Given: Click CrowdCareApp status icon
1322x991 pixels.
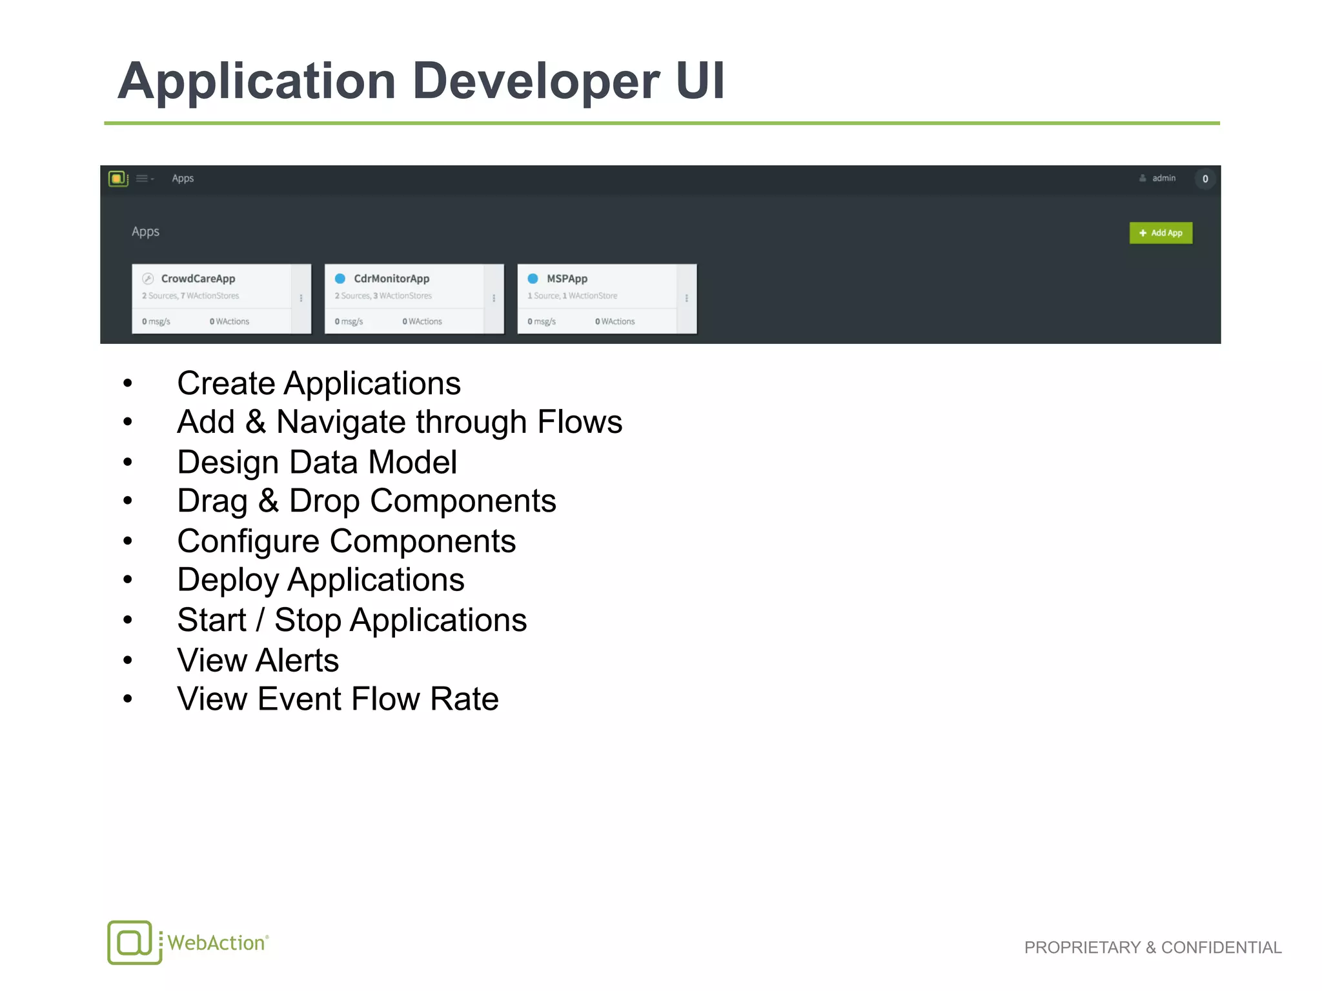Looking at the screenshot, I should 148,279.
